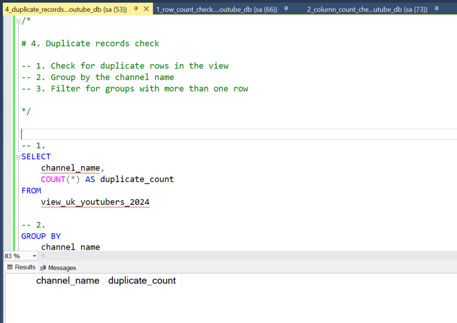This screenshot has width=457, height=323.
Task: Click view_uk_youtubers_2024 in the query
Action: [x=95, y=202]
